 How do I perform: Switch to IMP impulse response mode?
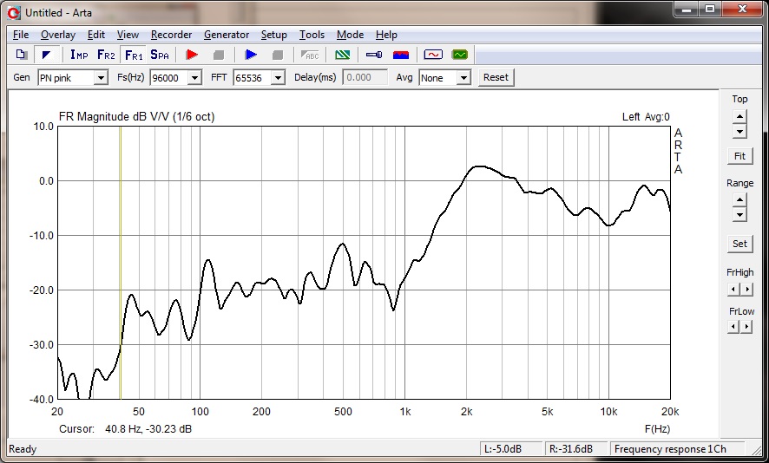(x=79, y=55)
